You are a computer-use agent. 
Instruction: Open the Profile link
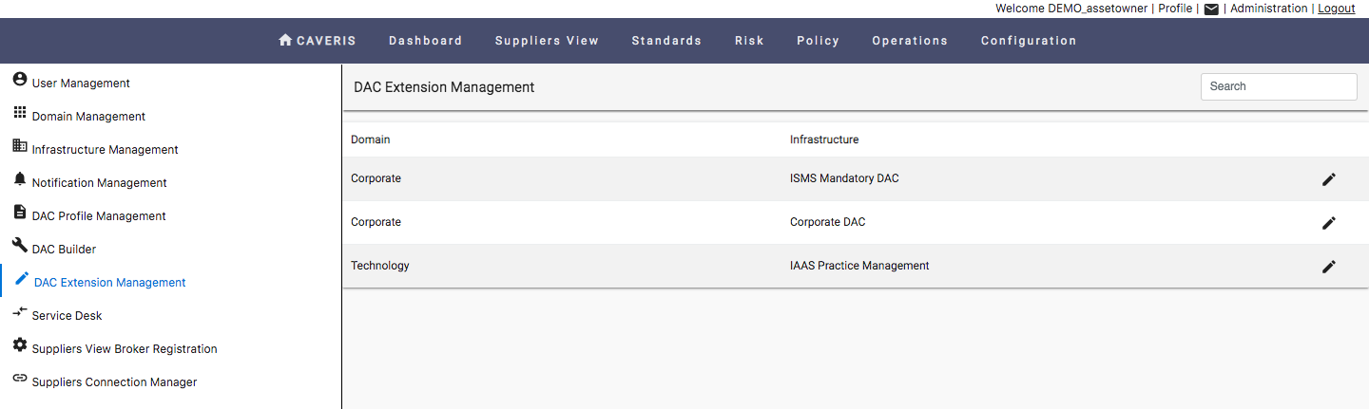(1175, 9)
